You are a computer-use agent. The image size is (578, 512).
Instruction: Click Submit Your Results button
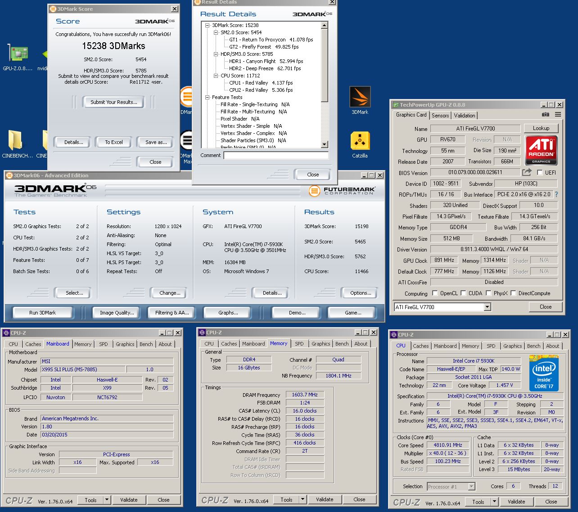pyautogui.click(x=113, y=102)
